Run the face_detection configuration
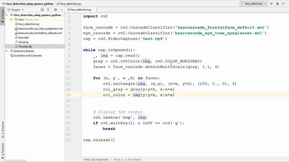 pos(271,4)
